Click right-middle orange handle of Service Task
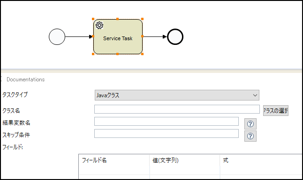The image size is (303, 180). (143, 36)
